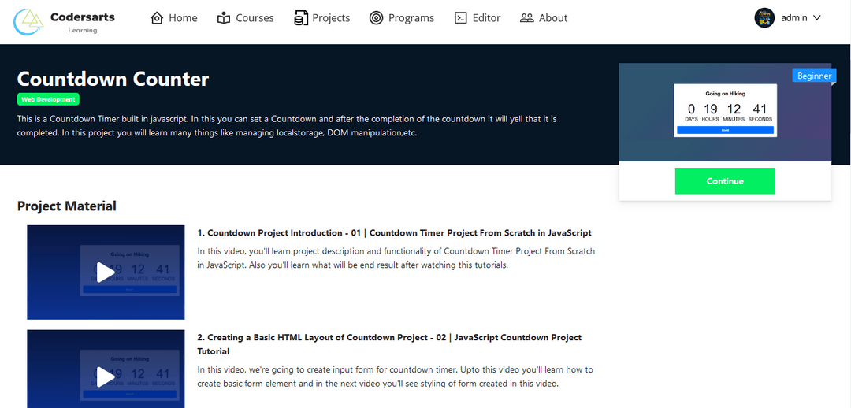Click the About people icon
This screenshot has height=408, width=851.
(x=527, y=18)
